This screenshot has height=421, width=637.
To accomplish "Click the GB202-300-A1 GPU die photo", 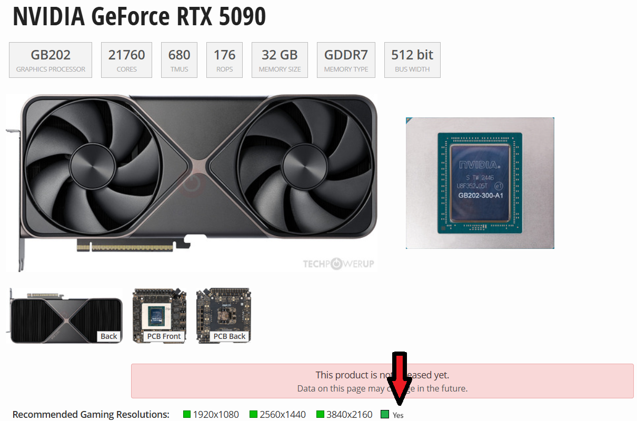I will [x=480, y=183].
